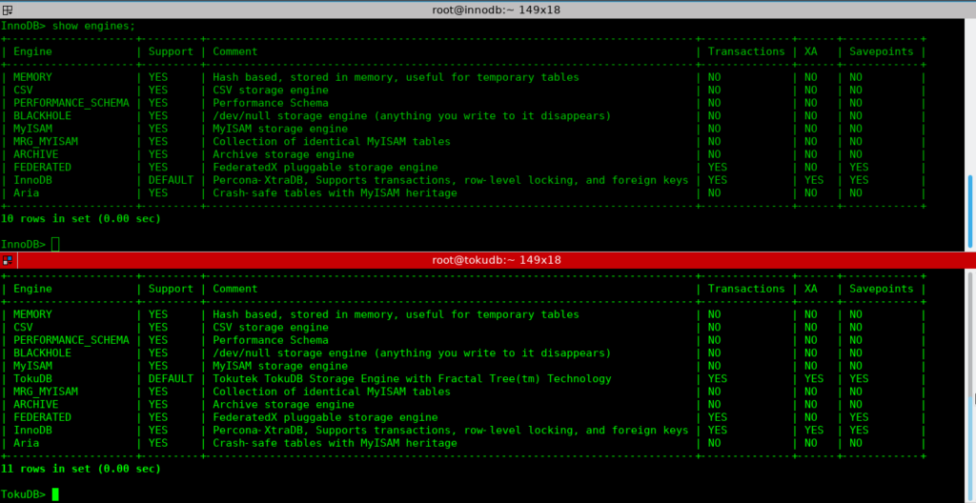
Task: Click the Comment column header in innodb pane
Action: (x=235, y=51)
